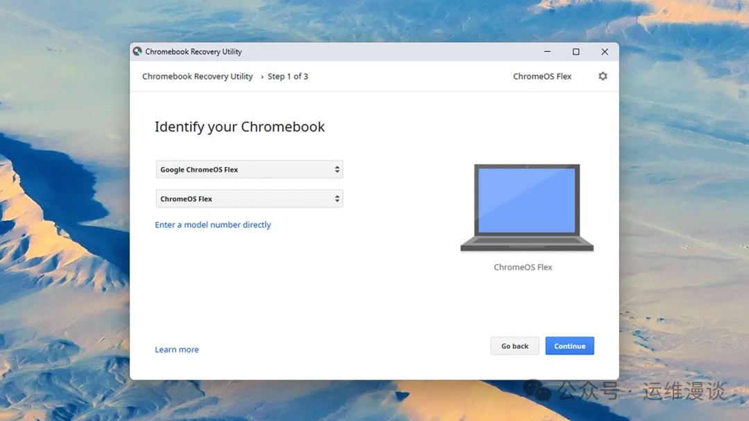This screenshot has width=749, height=421.
Task: Click the Go back button
Action: click(515, 346)
